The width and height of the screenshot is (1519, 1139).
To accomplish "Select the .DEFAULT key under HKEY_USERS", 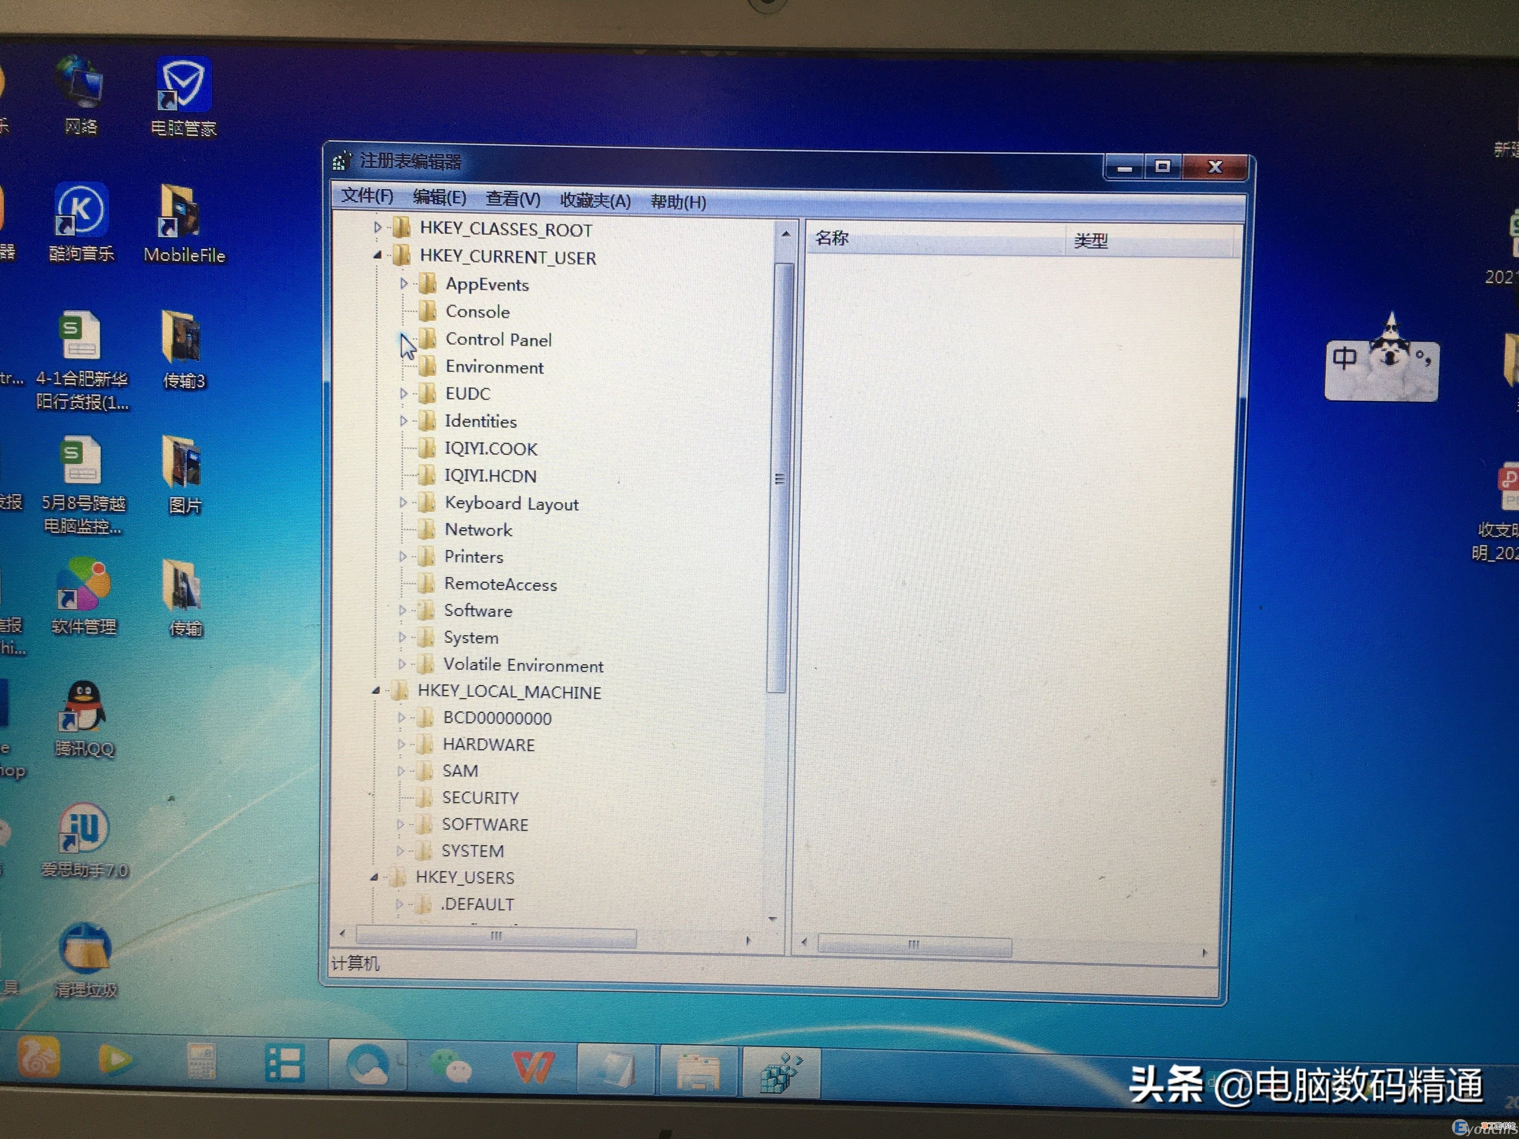I will pyautogui.click(x=477, y=904).
